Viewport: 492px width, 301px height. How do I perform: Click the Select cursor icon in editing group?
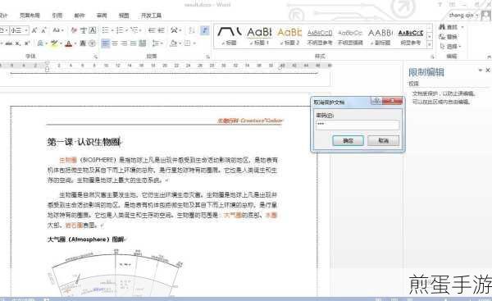click(443, 47)
